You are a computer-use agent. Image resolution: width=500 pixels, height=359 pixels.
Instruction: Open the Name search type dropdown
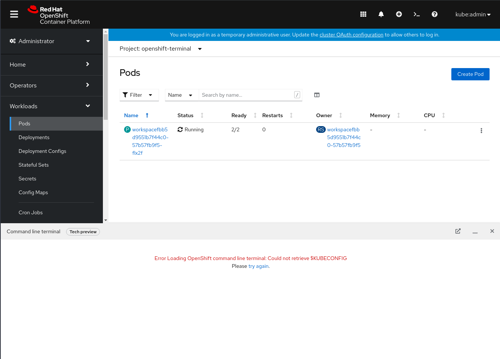(182, 95)
